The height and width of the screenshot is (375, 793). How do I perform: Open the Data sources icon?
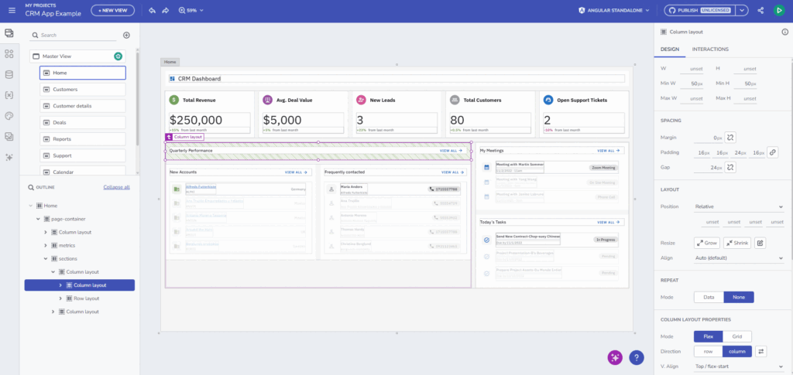(9, 75)
